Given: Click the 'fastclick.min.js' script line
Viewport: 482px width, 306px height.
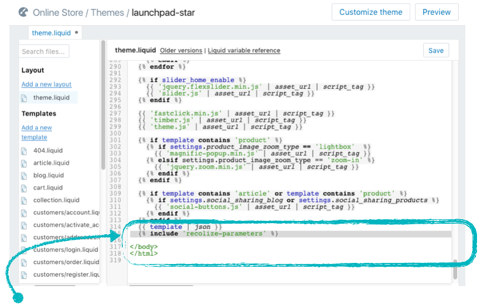Looking at the screenshot, I should (236, 113).
